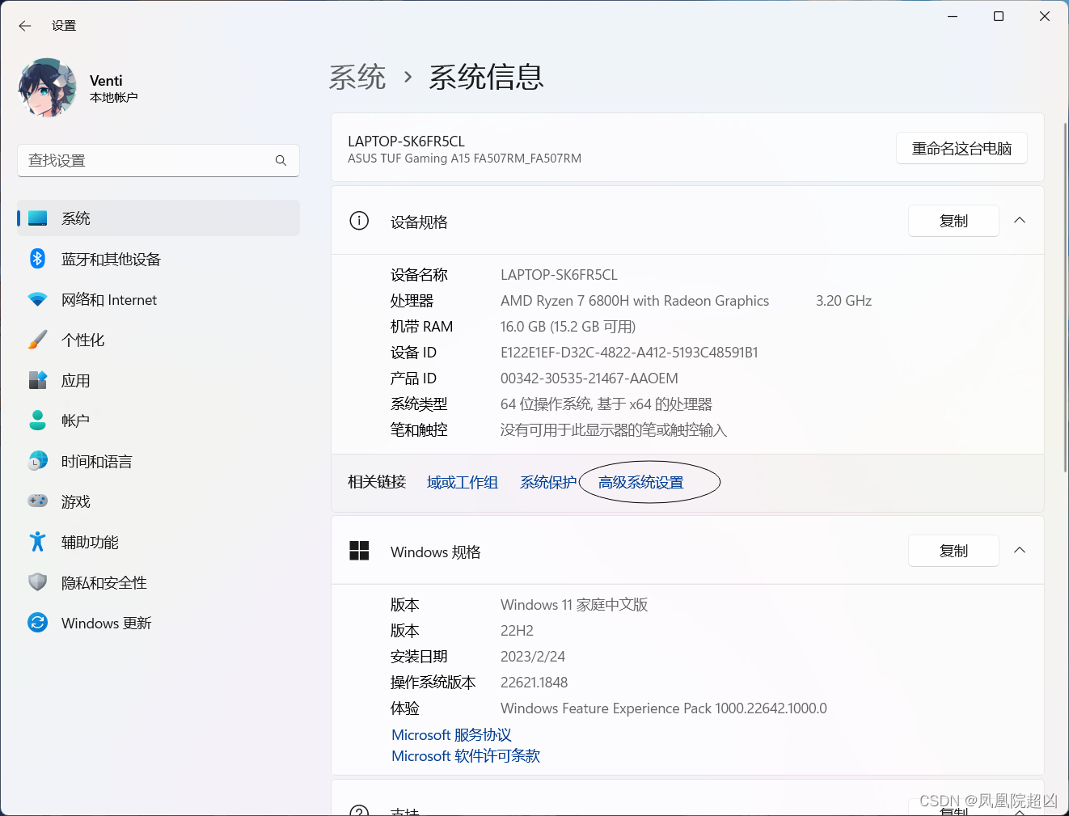1069x816 pixels.
Task: Click the ASUS TUF Gaming A15 model text
Action: click(x=465, y=159)
